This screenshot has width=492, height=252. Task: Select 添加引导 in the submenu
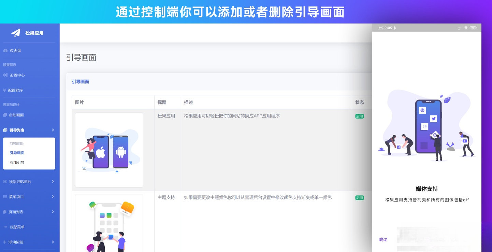18,162
